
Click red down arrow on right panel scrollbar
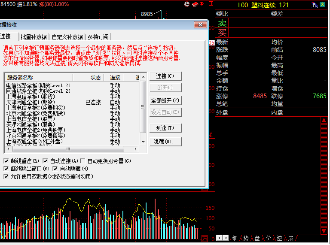pyautogui.click(x=324, y=232)
